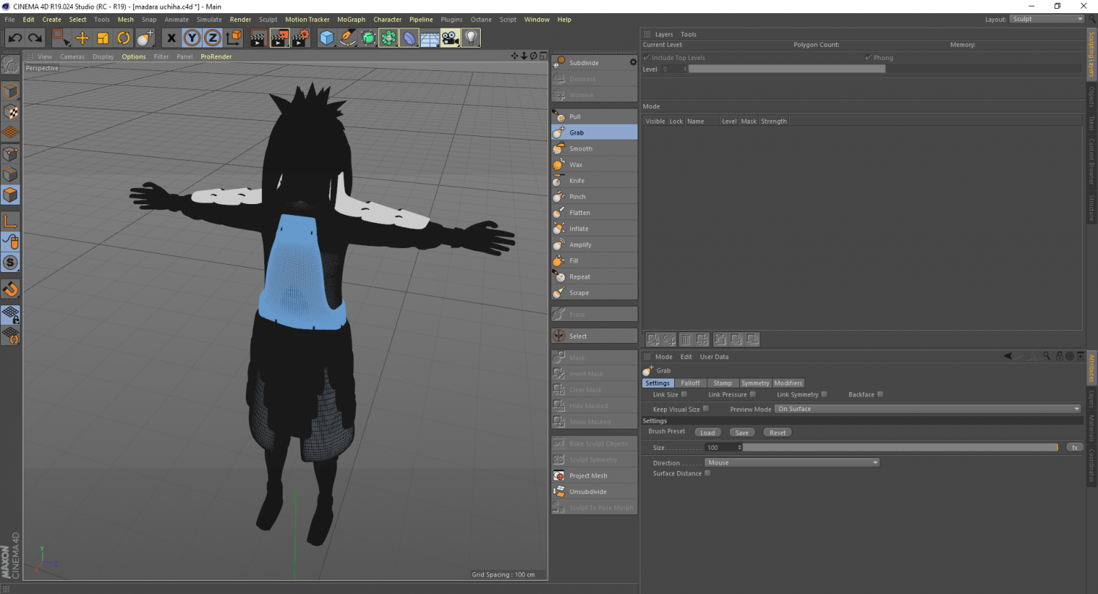Open the Sculpt menu

(x=268, y=19)
